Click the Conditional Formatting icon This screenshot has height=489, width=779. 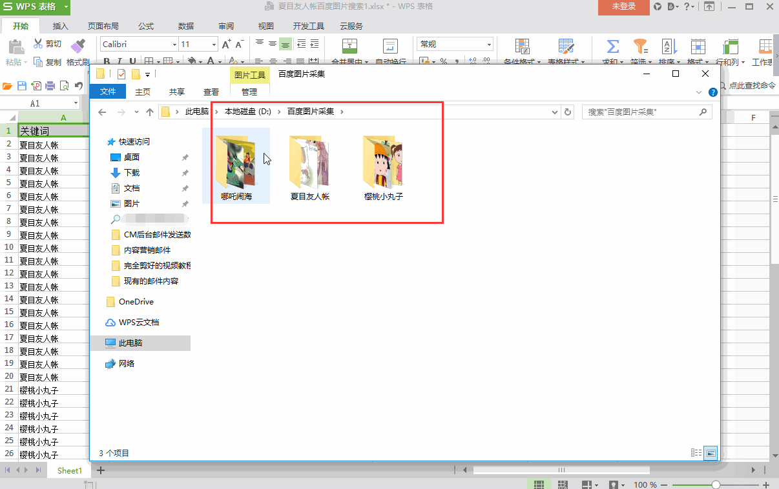(523, 46)
